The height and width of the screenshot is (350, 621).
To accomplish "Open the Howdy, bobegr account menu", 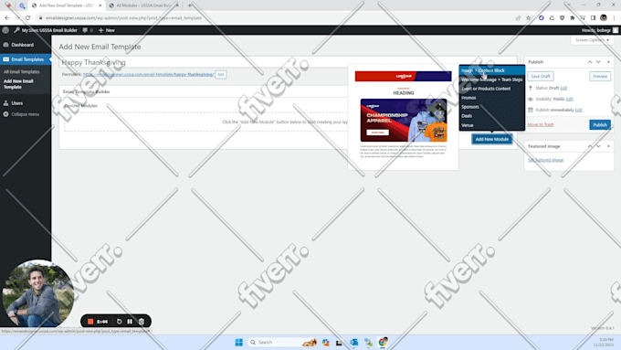I will [x=599, y=30].
